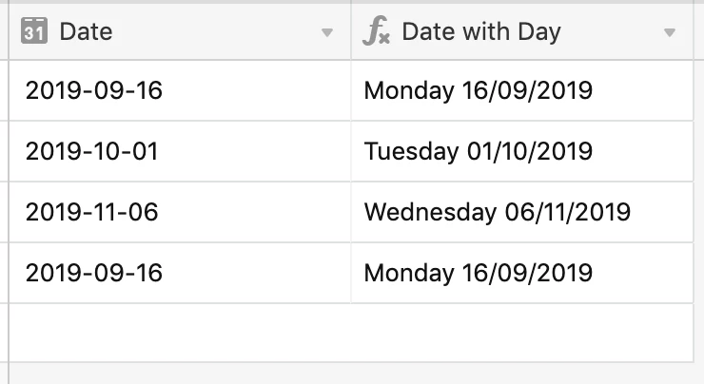Click the row gutter beside 2019-11-06
Image resolution: width=704 pixels, height=384 pixels.
click(4, 212)
